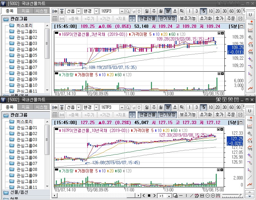Select the diagonal trend line drawing tool
The width and height of the screenshot is (256, 200).
click(x=250, y=81)
